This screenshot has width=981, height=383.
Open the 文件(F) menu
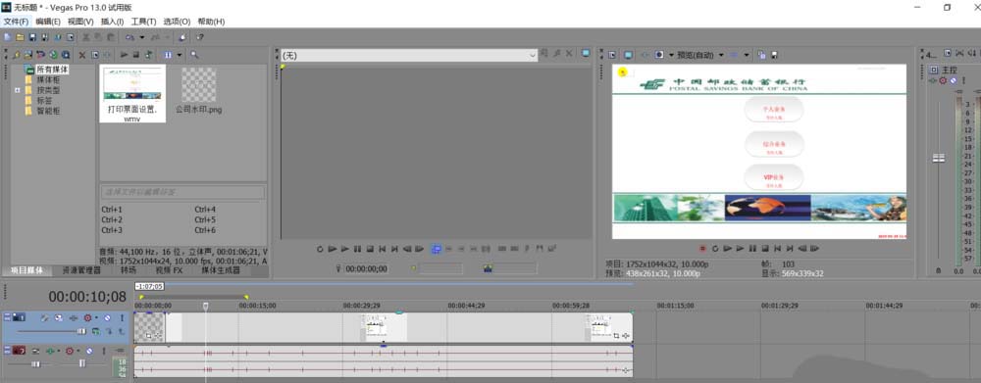point(17,22)
